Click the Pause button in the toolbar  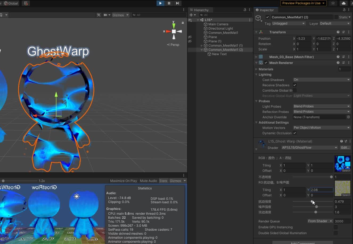click(x=169, y=3)
